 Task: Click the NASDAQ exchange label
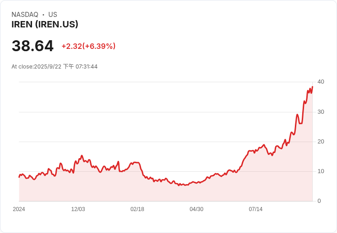(x=25, y=15)
